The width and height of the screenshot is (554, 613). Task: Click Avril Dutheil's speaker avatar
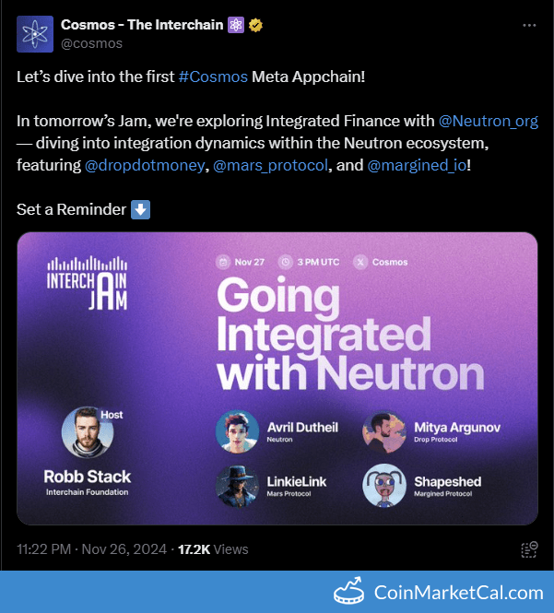coord(237,431)
